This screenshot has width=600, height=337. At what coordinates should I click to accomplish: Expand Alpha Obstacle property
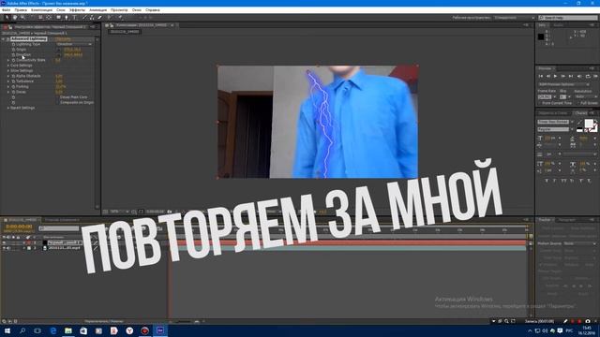click(x=8, y=76)
